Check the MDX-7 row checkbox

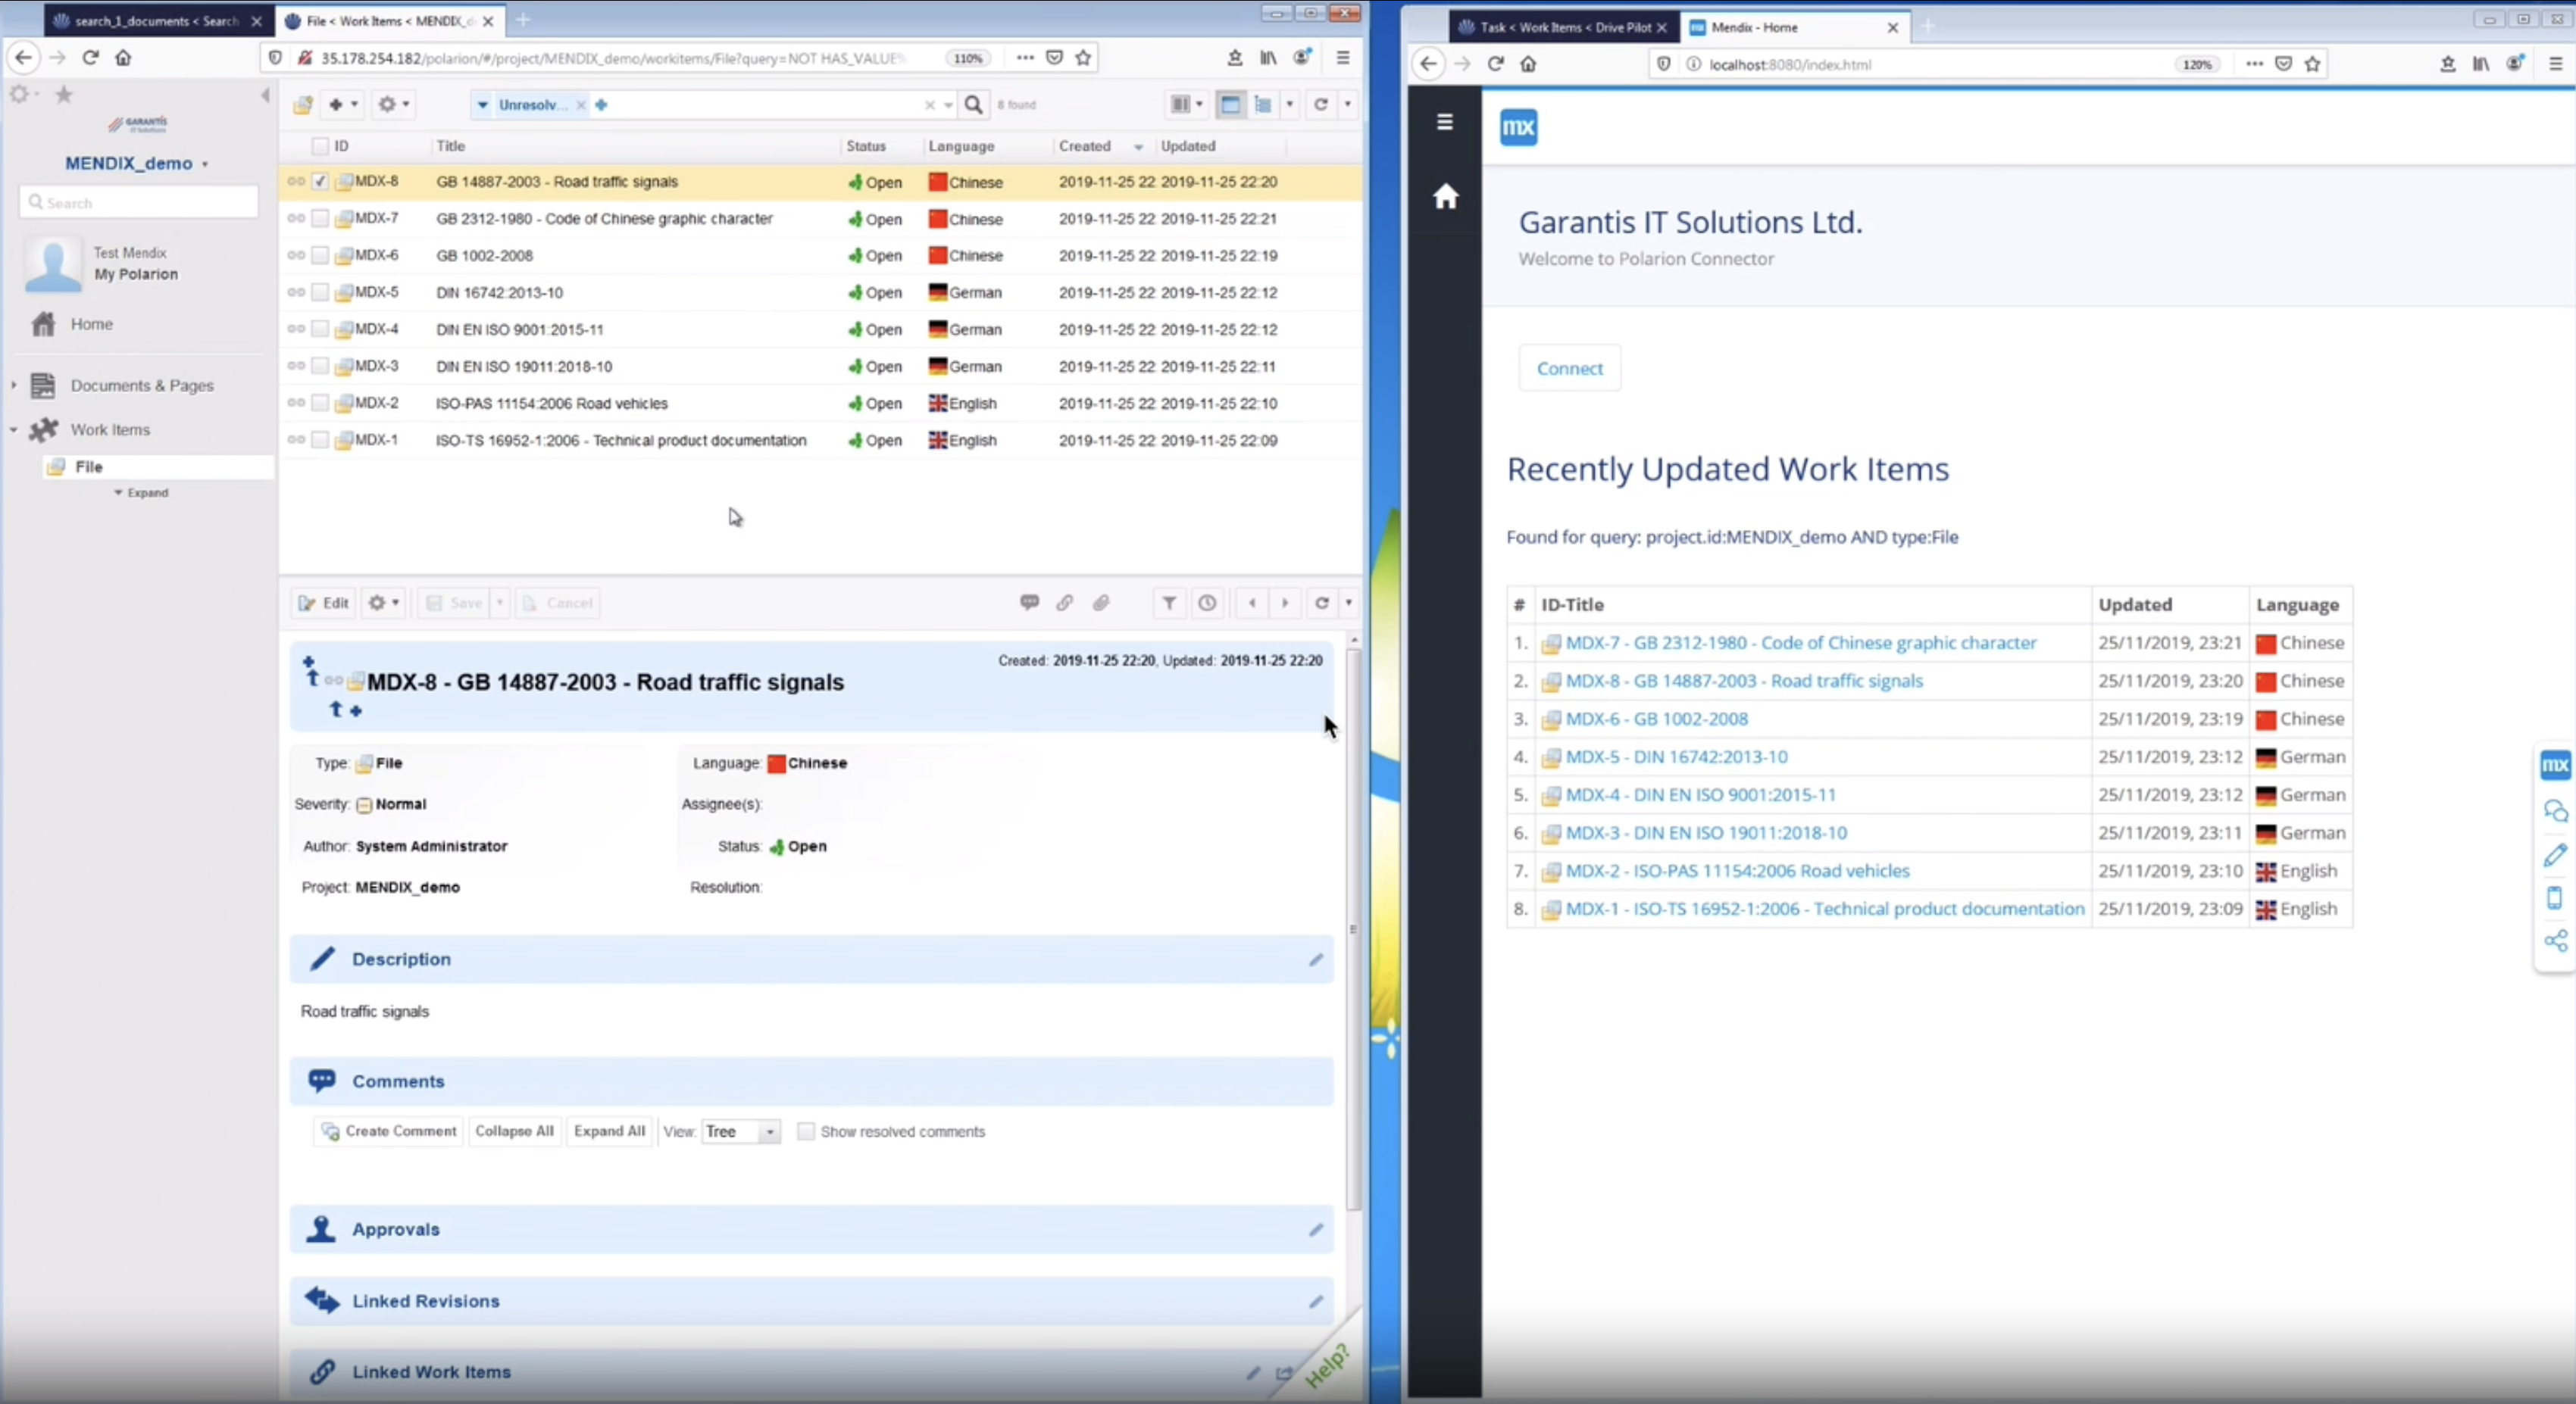(320, 219)
